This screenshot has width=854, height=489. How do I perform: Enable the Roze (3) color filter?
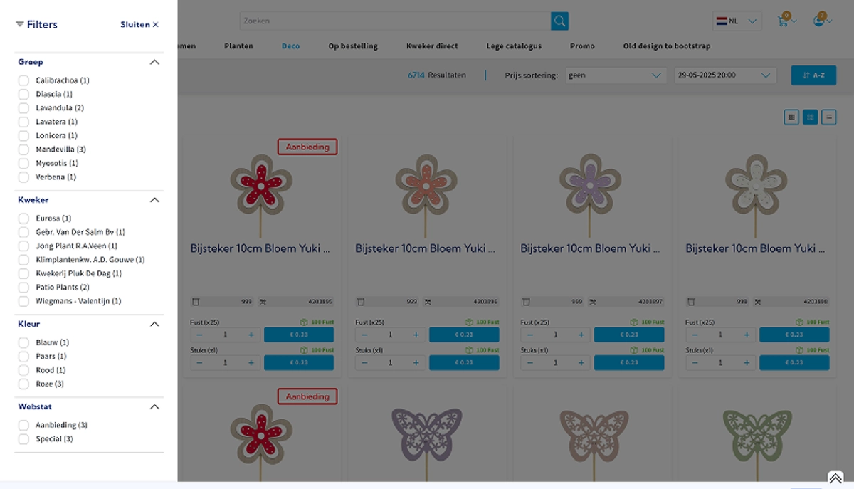pyautogui.click(x=23, y=384)
